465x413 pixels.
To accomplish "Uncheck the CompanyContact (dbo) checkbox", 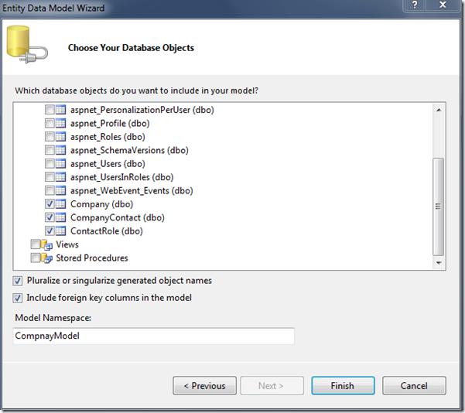I will pyautogui.click(x=50, y=217).
